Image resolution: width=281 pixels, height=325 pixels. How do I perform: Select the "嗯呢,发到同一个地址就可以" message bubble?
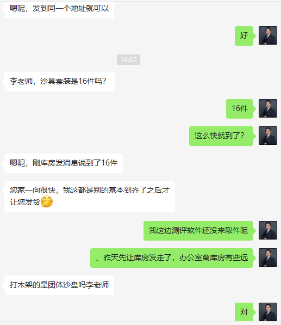tap(59, 9)
